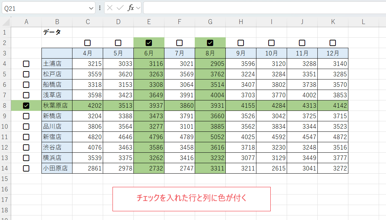Select the 秋葉原店 store name cell
This screenshot has width=386, height=220.
click(57, 106)
